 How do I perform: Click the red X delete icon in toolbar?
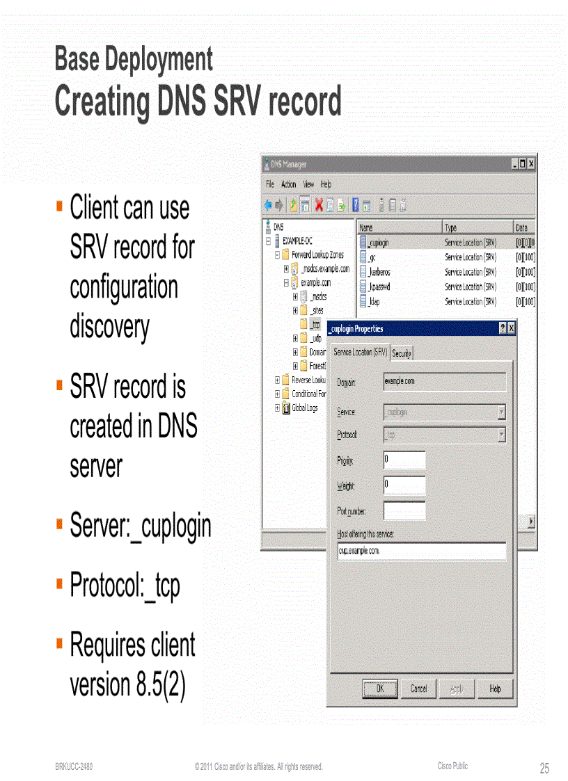(x=319, y=206)
